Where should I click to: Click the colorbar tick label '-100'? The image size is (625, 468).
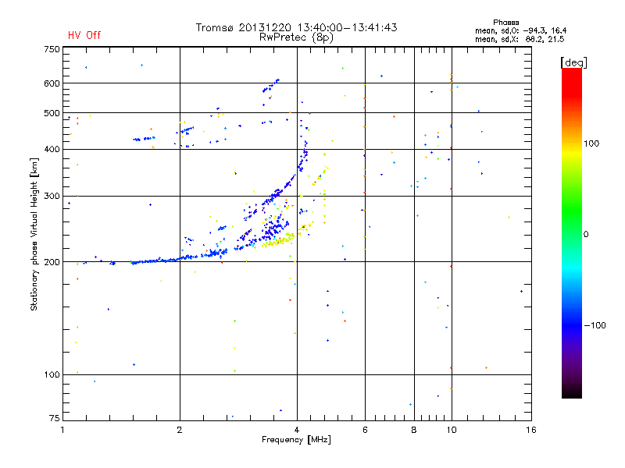tap(595, 325)
